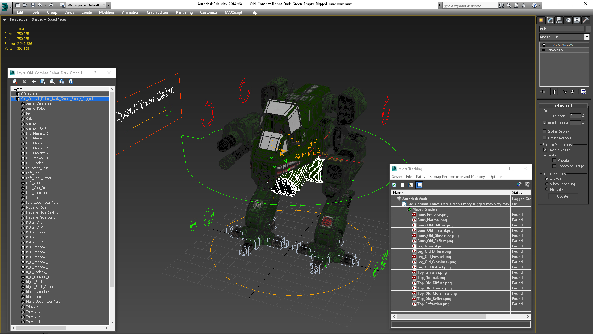Screen dimensions: 593x334
Task: Click Create New Layer icon in Layer dialog
Action: [x=15, y=82]
